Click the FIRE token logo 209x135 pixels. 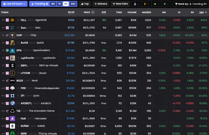click(12, 88)
